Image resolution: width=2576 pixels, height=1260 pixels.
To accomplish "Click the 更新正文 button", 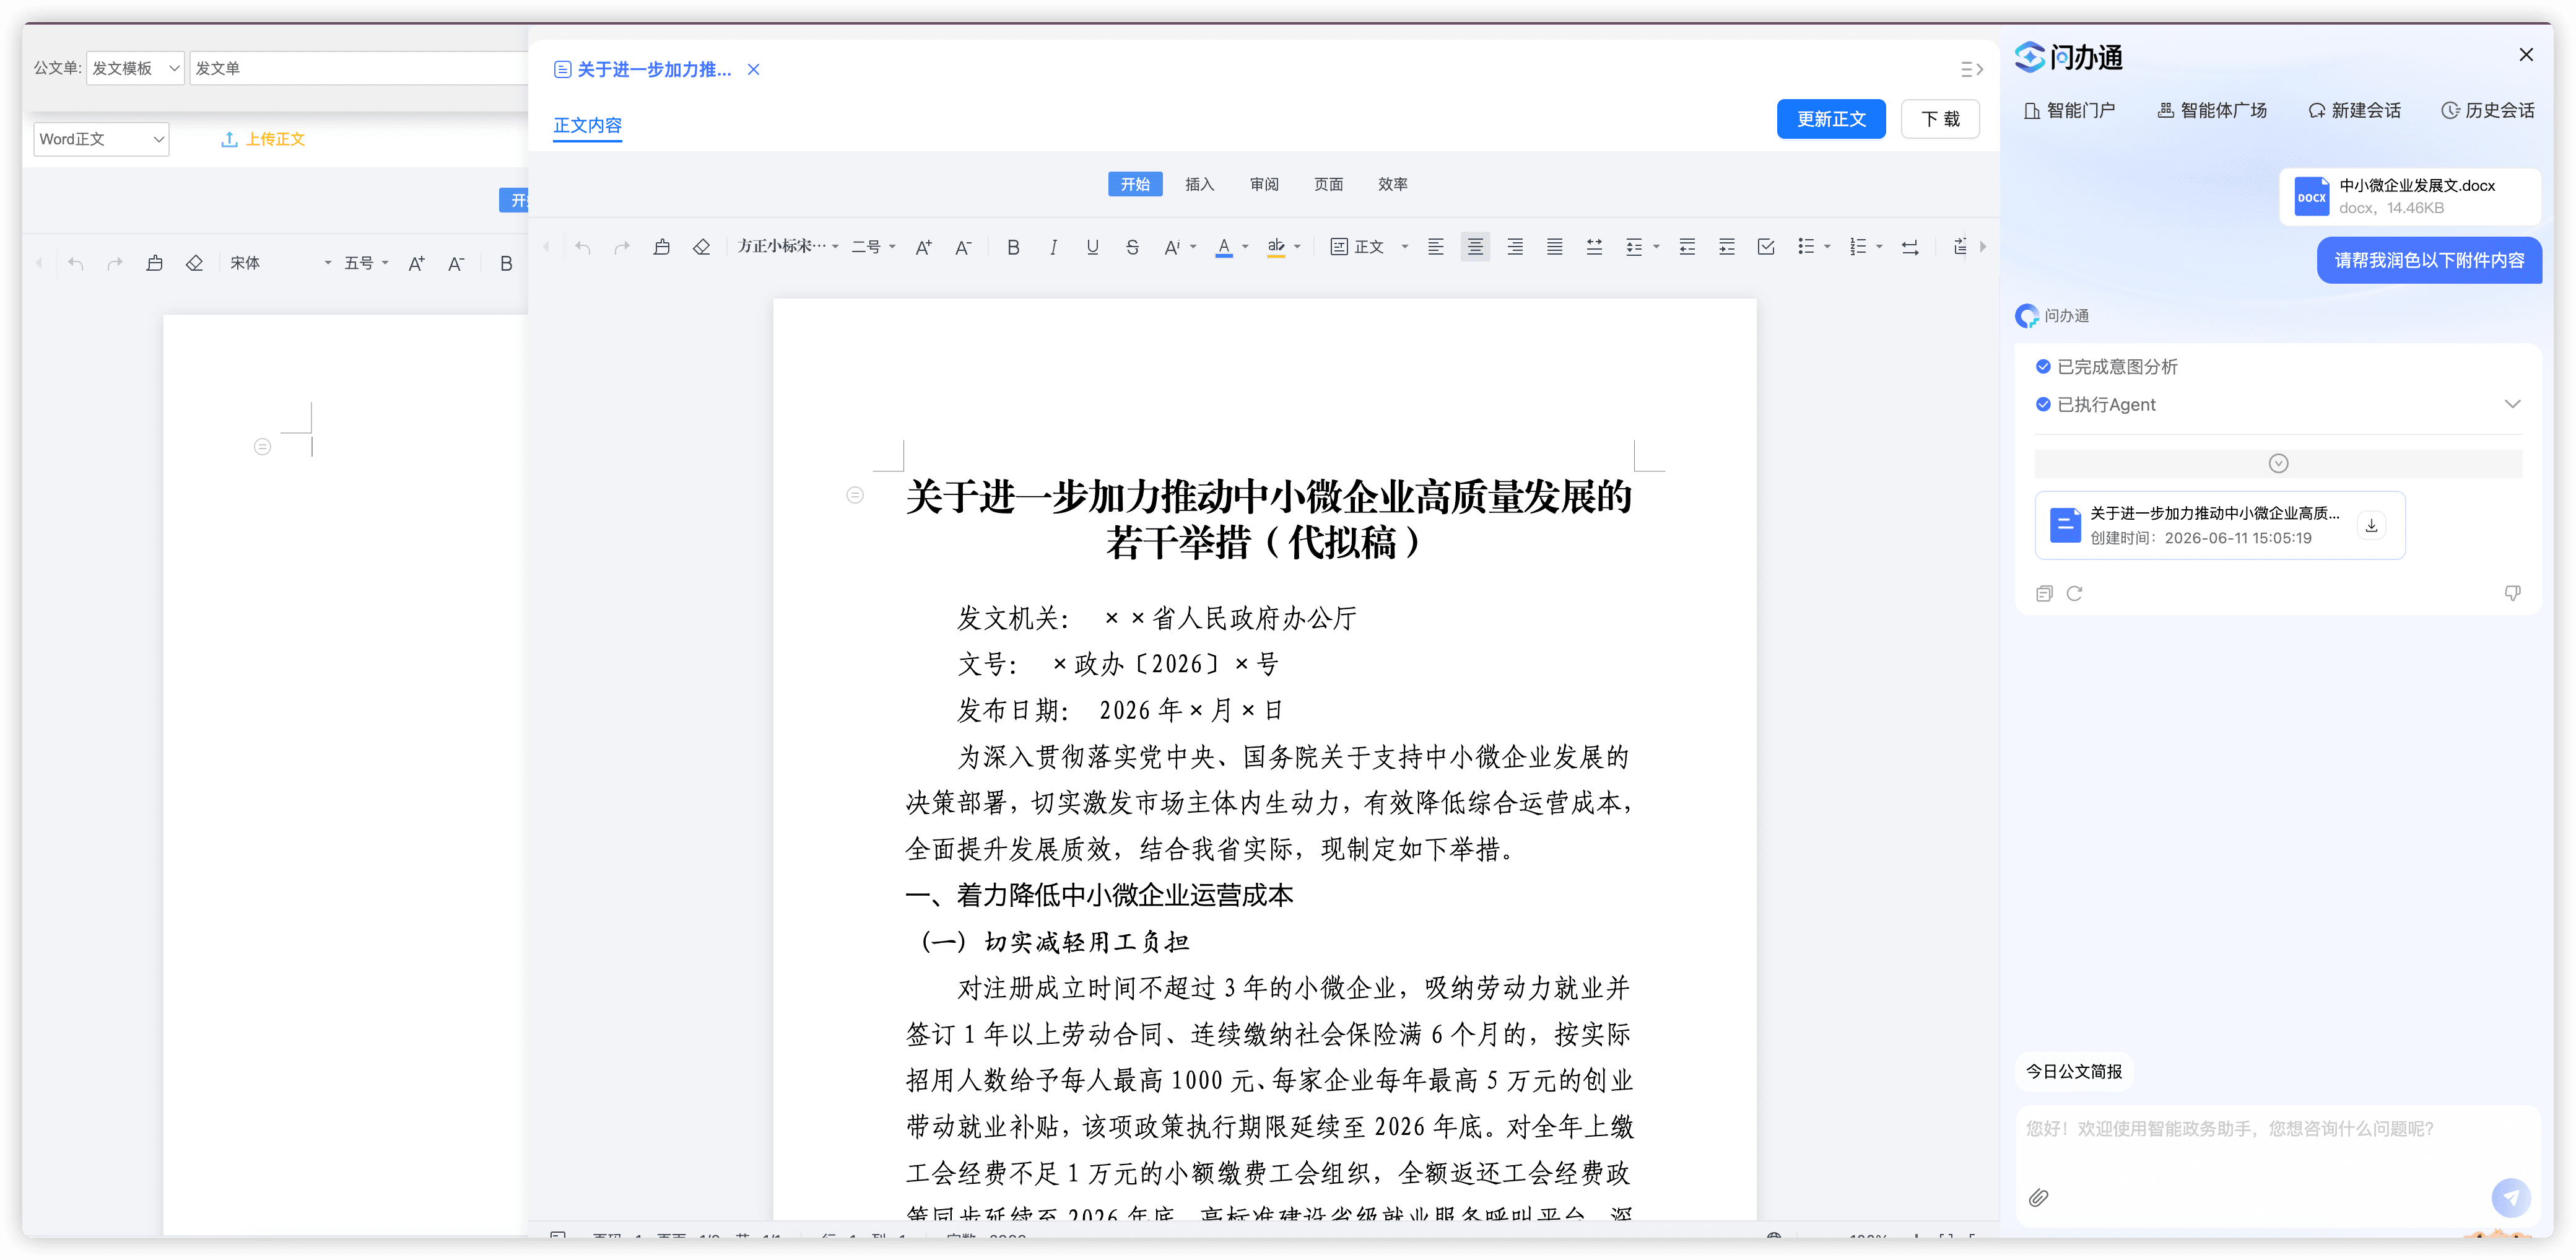I will pos(1831,119).
